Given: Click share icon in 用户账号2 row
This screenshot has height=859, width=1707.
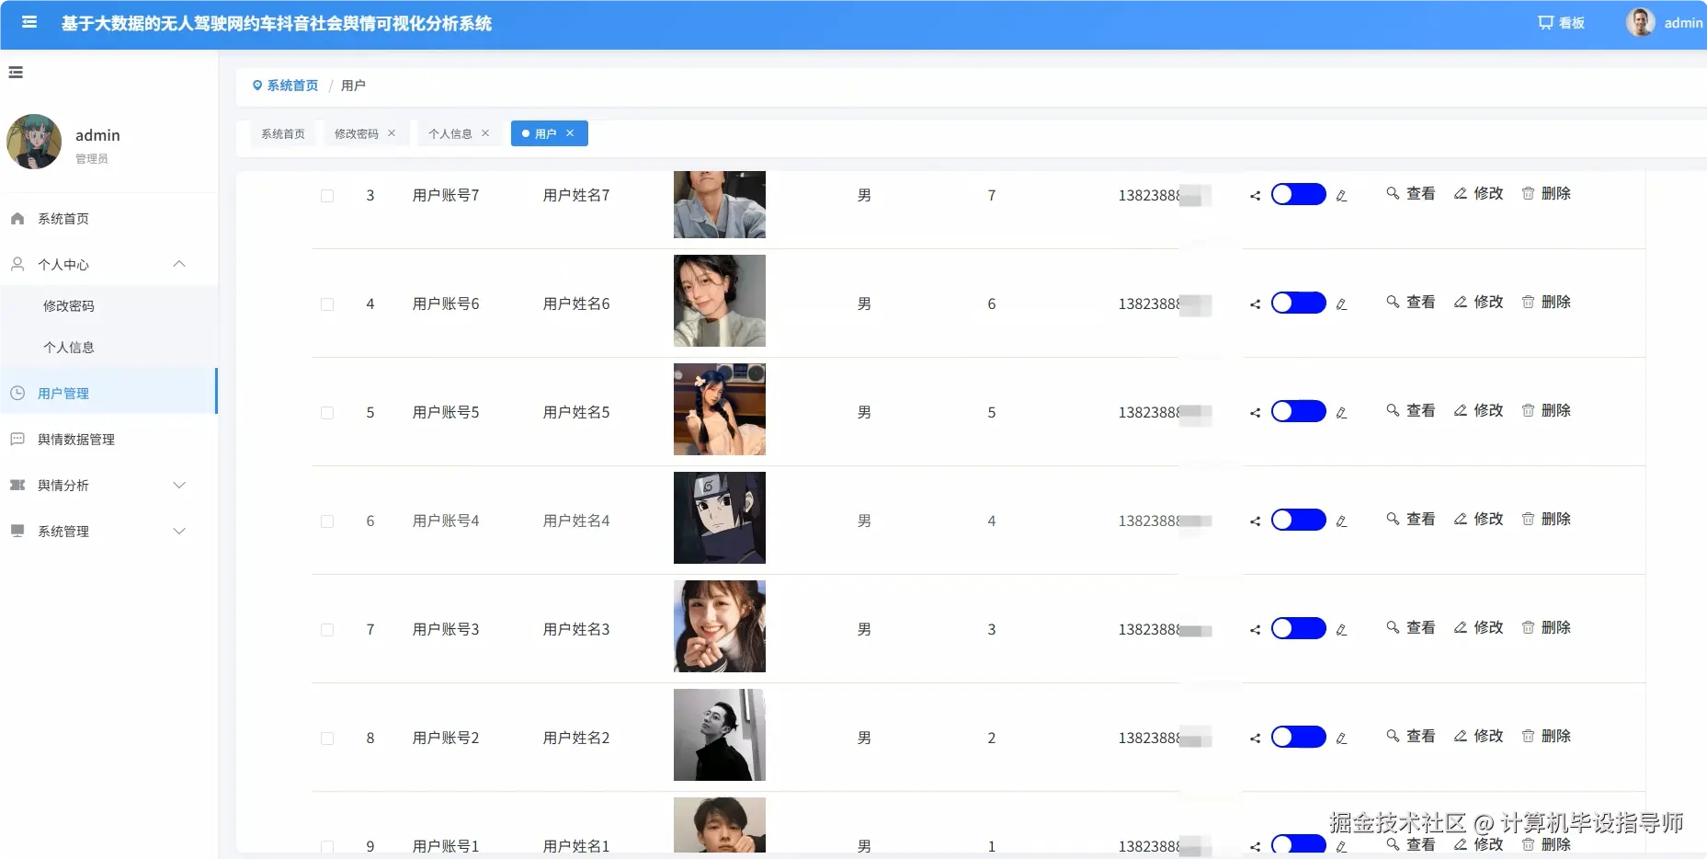Looking at the screenshot, I should coord(1255,739).
